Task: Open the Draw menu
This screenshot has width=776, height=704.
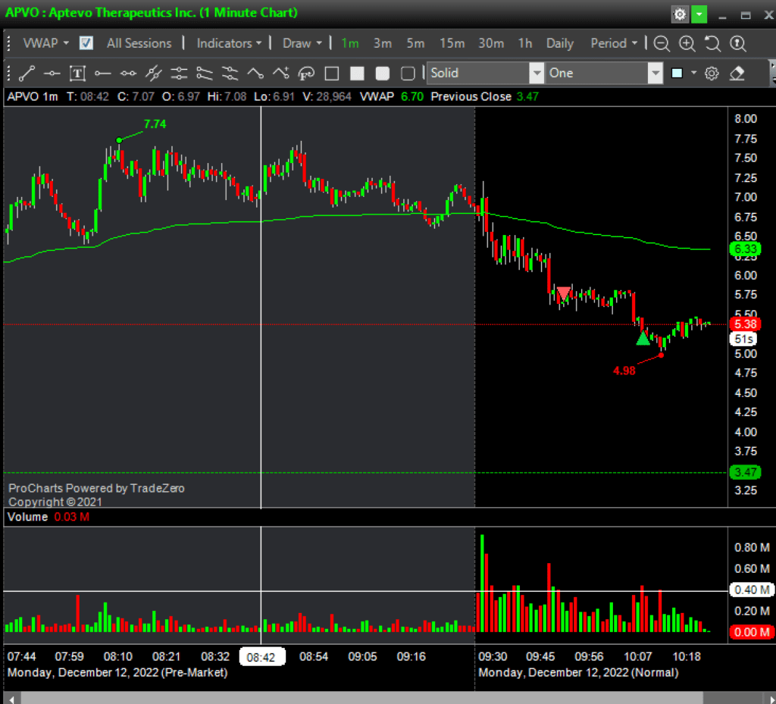Action: [x=302, y=43]
